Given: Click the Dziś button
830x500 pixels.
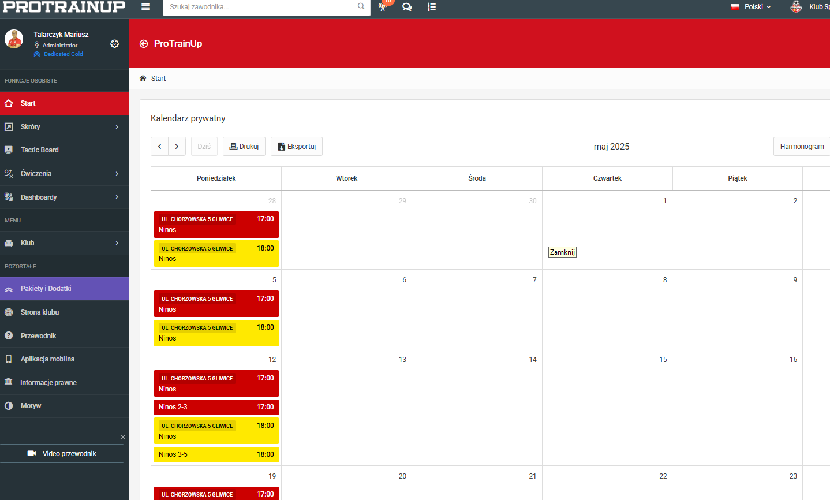Looking at the screenshot, I should 204,147.
